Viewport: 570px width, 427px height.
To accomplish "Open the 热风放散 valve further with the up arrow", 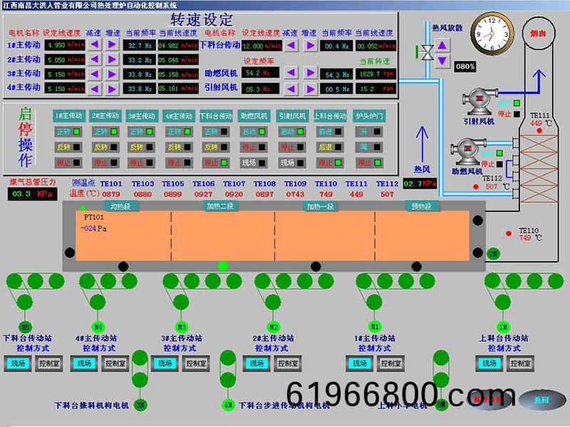I will point(442,46).
